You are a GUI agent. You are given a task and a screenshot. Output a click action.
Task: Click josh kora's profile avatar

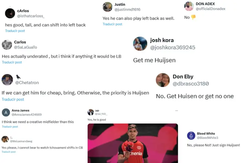140,44
